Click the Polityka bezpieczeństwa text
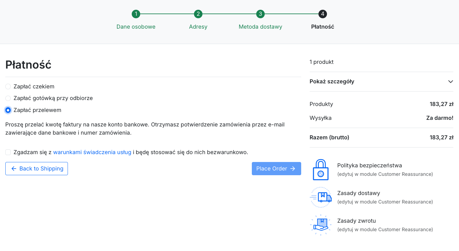Screen dimensions: 459x251 370,165
